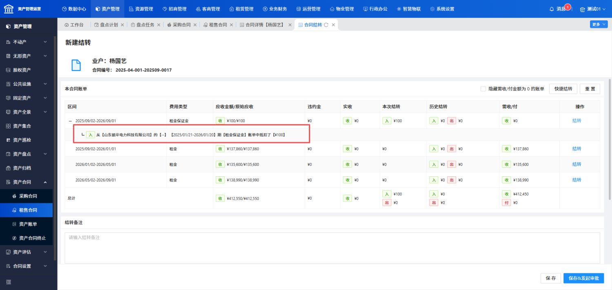Open the 客商管理 top menu
The height and width of the screenshot is (290, 612).
click(208, 9)
